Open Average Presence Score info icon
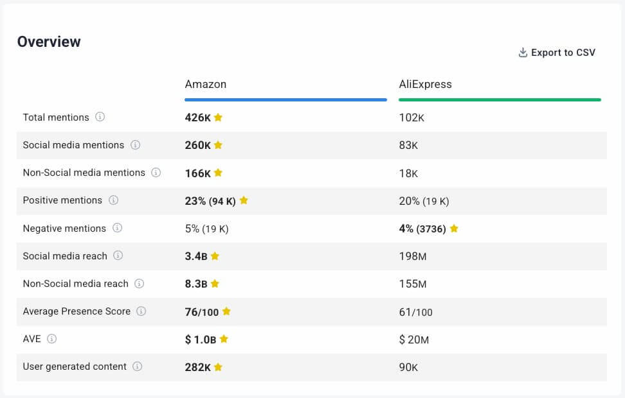The image size is (625, 398). (141, 311)
